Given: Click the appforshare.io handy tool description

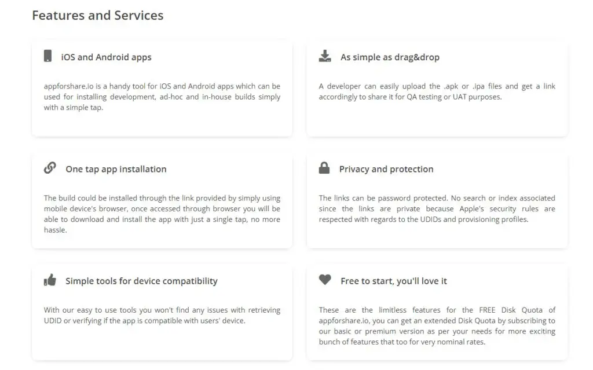Looking at the screenshot, I should [x=162, y=97].
